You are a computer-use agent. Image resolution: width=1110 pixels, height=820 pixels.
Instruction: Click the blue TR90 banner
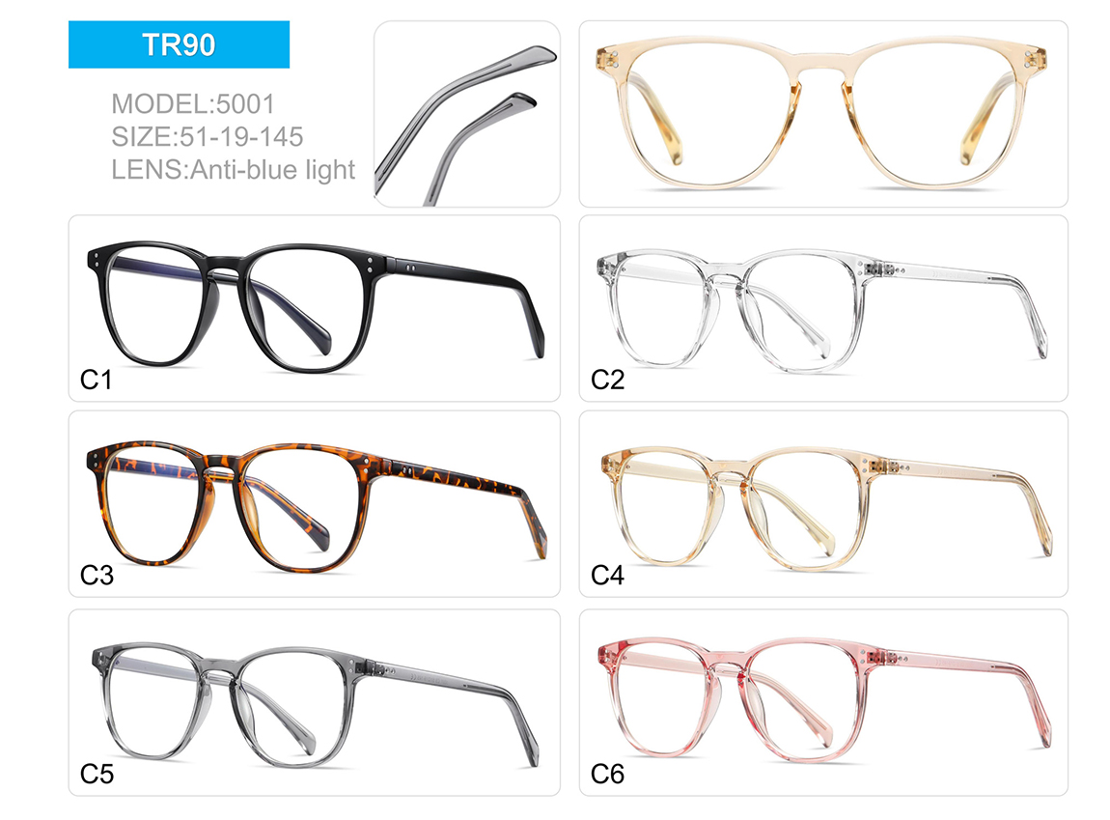(x=179, y=44)
